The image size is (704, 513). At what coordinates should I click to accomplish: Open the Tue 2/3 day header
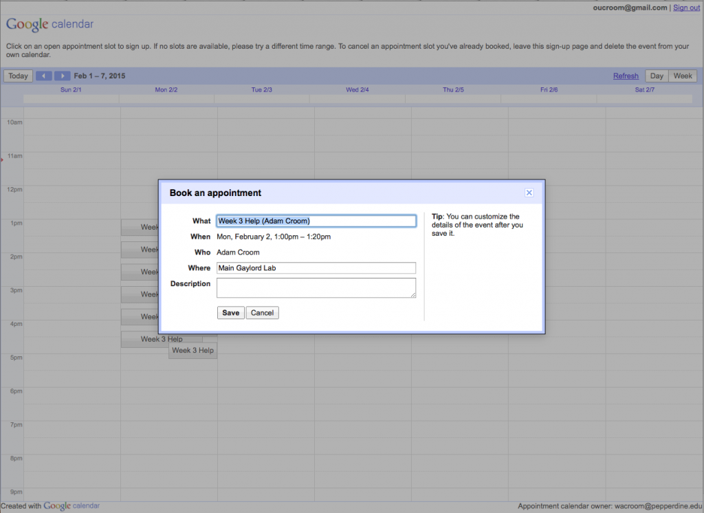[262, 90]
